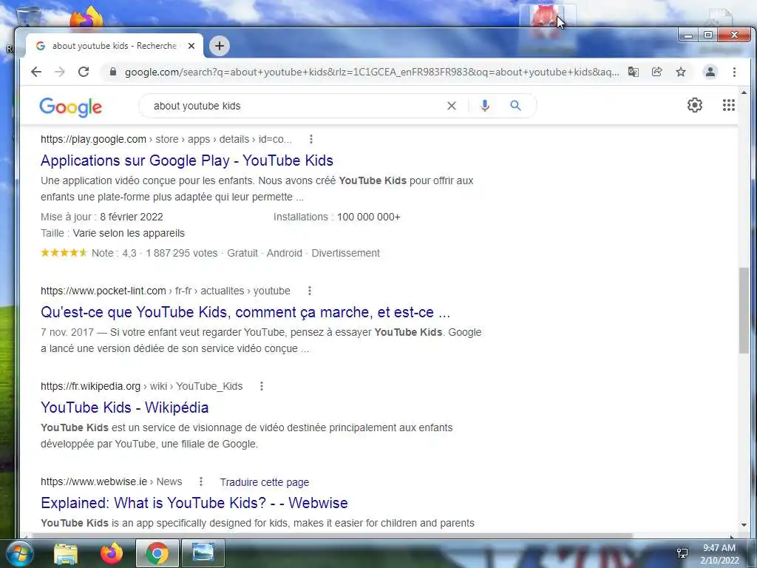The height and width of the screenshot is (568, 757).
Task: Click the Chrome taskbar icon
Action: click(157, 553)
